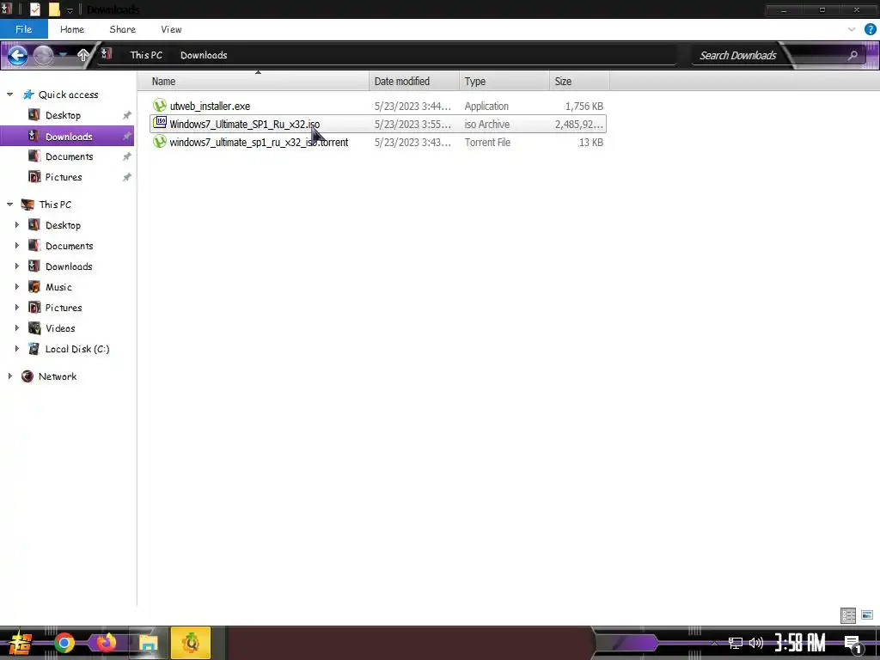
Task: Click pin icon beside Quick access Documents
Action: click(127, 156)
